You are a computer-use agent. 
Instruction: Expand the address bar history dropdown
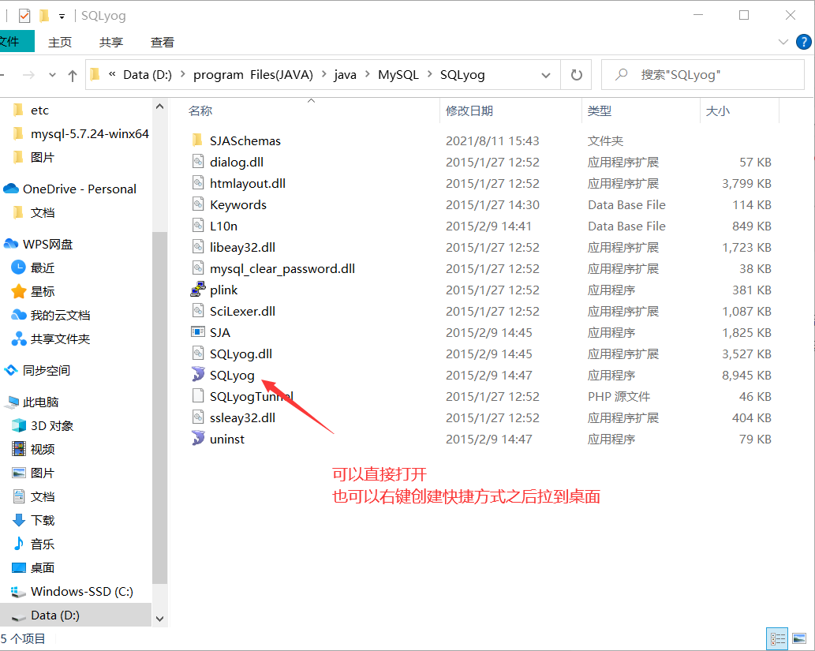pos(546,76)
